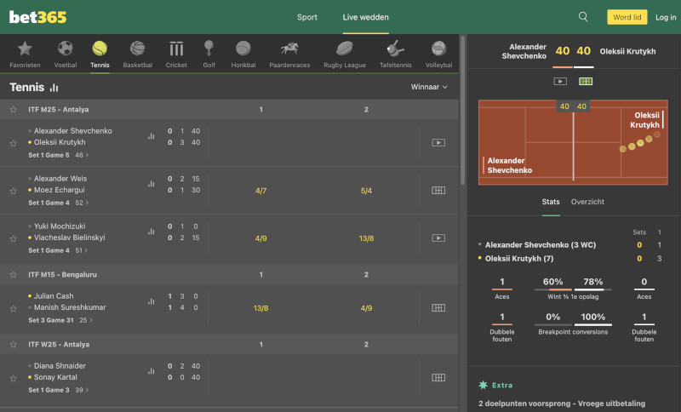681x412 pixels.
Task: Select Sonay Kartal player name
Action: coord(55,377)
